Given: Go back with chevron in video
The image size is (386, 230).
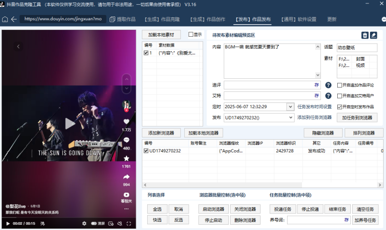Looking at the screenshot, I should click(18, 46).
